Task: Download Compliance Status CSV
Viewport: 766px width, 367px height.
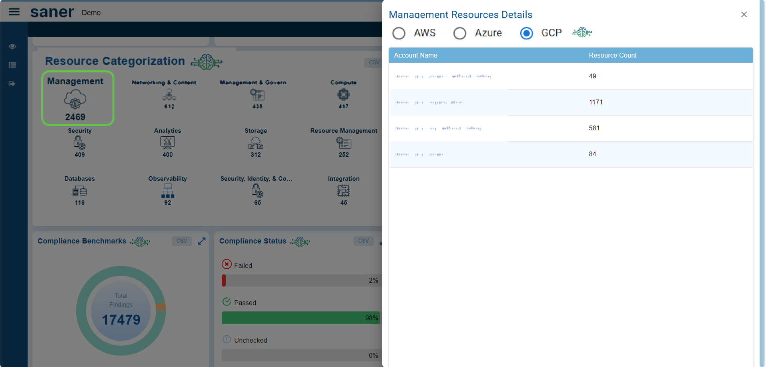Action: [363, 241]
